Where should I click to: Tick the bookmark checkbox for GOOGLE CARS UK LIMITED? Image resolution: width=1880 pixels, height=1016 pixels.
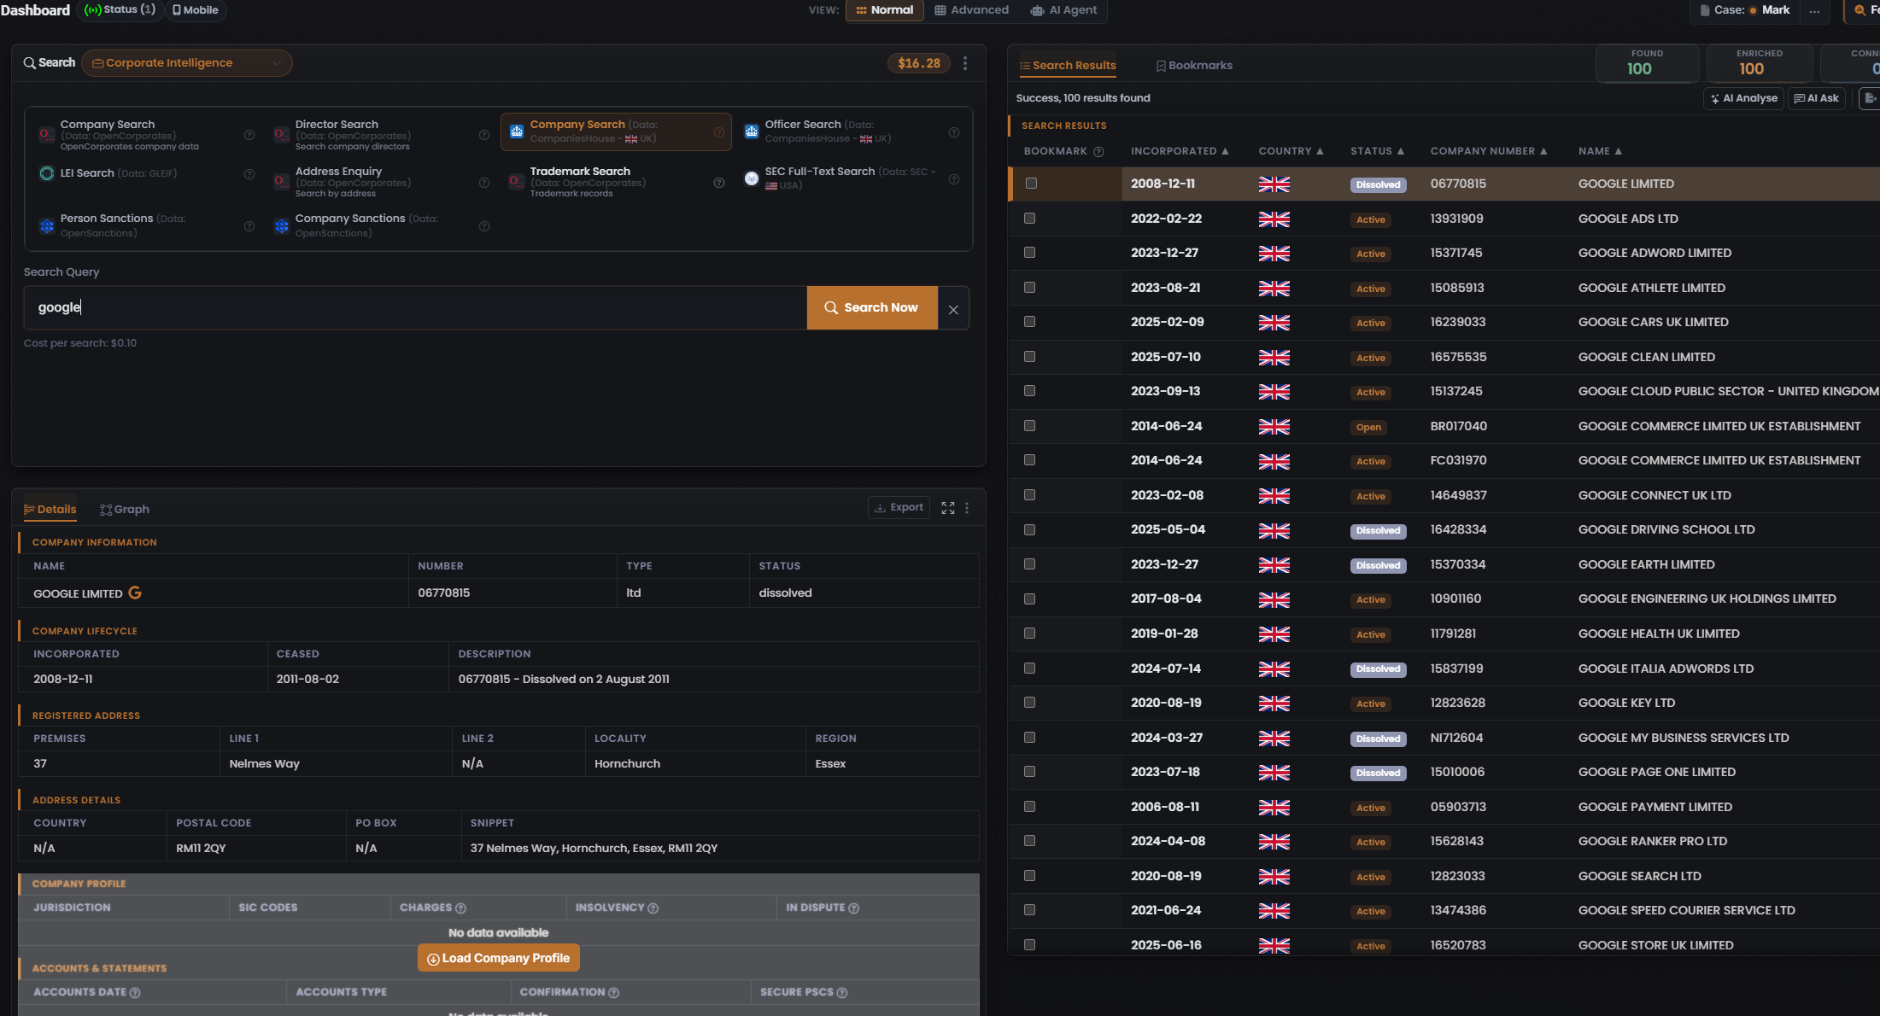pos(1030,322)
